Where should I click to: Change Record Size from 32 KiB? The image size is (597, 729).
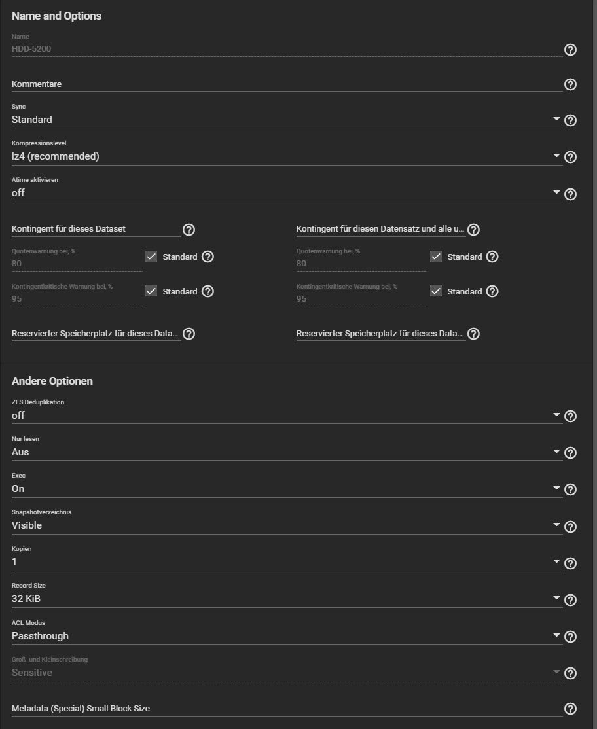click(287, 599)
